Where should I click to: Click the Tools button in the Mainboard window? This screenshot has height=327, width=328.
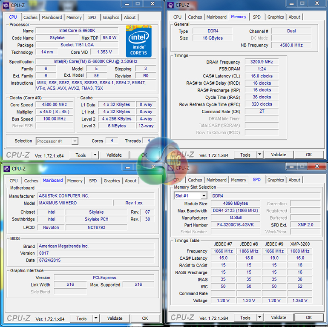pyautogui.click(x=81, y=318)
